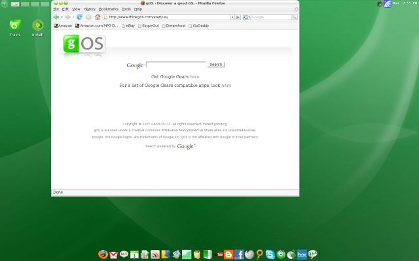
Task: Click the system clock in the panel
Action: coord(405,3)
